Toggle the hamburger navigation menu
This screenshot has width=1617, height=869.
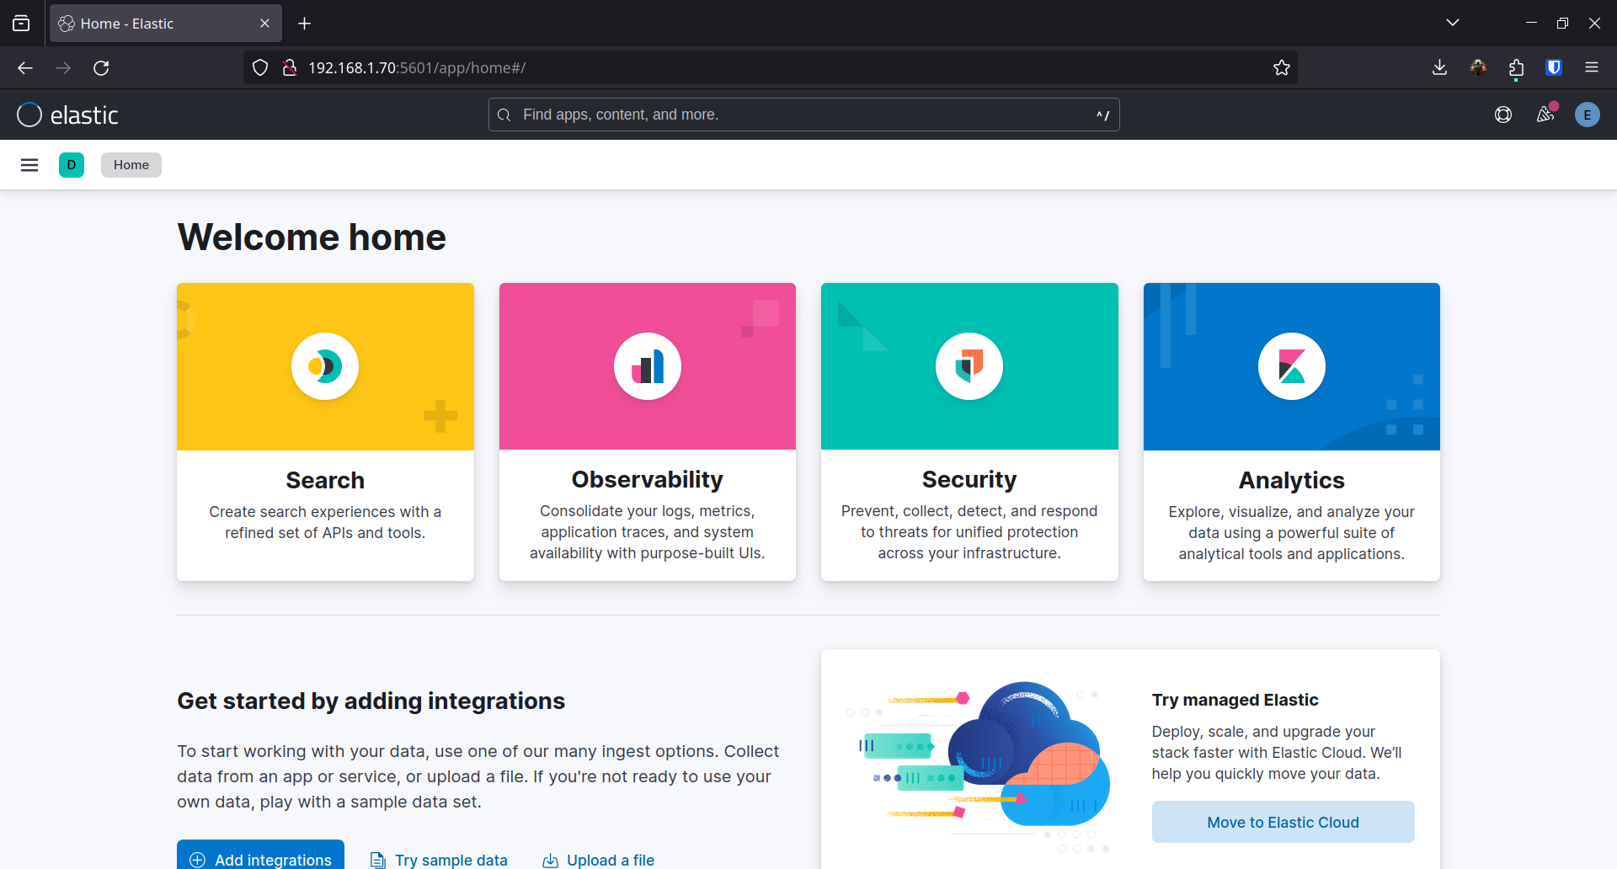click(x=29, y=165)
